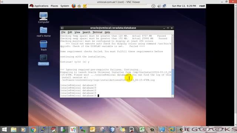
Task: Open the terminal View menu
Action: click(77, 32)
